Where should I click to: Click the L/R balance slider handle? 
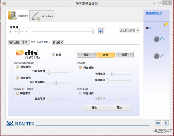[19, 32]
